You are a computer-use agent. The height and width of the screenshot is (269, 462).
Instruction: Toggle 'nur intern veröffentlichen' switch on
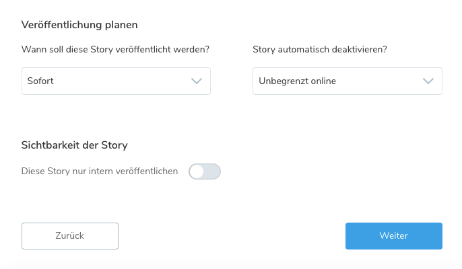205,171
